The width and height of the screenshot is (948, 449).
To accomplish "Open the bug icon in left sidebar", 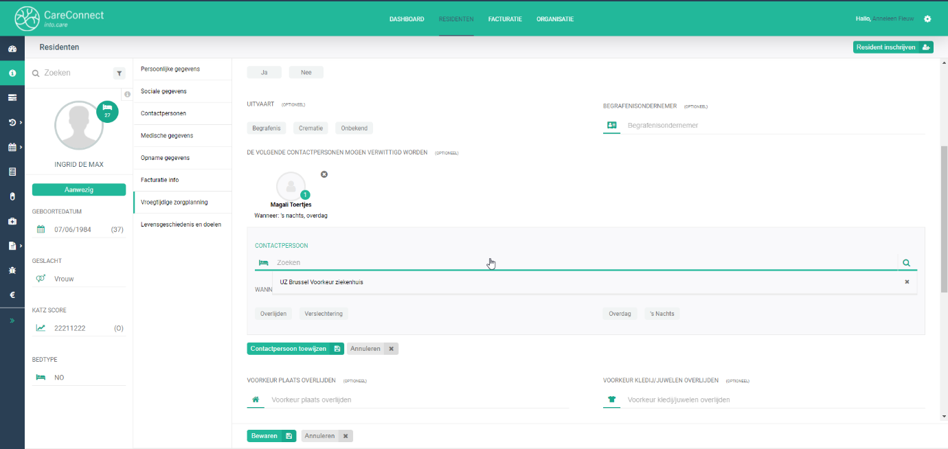I will point(12,270).
